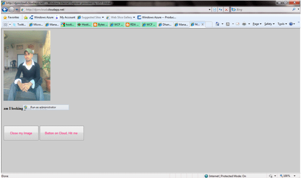
Task: Click the address bar showing djoncloud.cloudapp.net
Action: coord(115,9)
